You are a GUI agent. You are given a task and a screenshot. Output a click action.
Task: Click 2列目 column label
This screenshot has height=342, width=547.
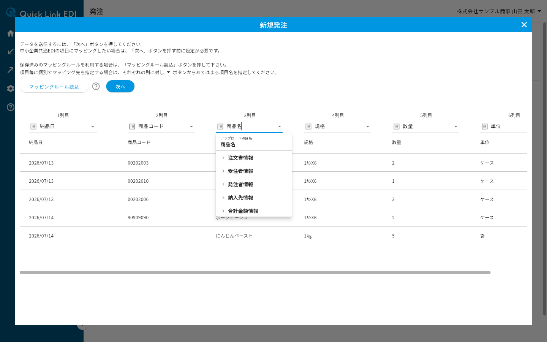pos(162,115)
